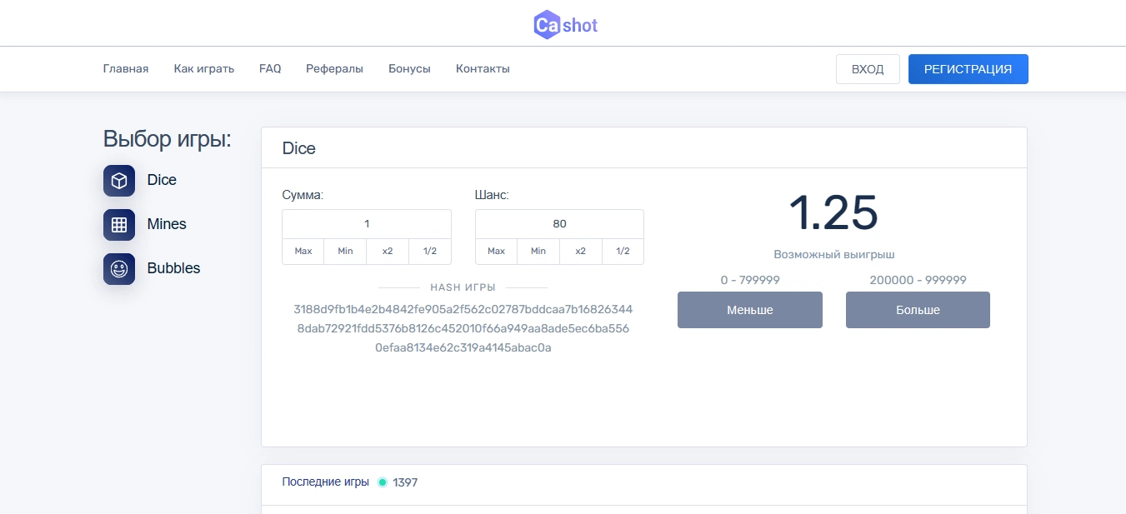Click the Cashot logo at top
The width and height of the screenshot is (1126, 514).
565,24
